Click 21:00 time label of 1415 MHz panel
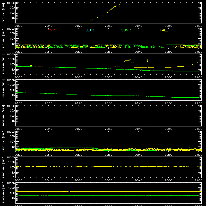Image resolution: width=206 pixels, height=206 pixels. (198, 103)
